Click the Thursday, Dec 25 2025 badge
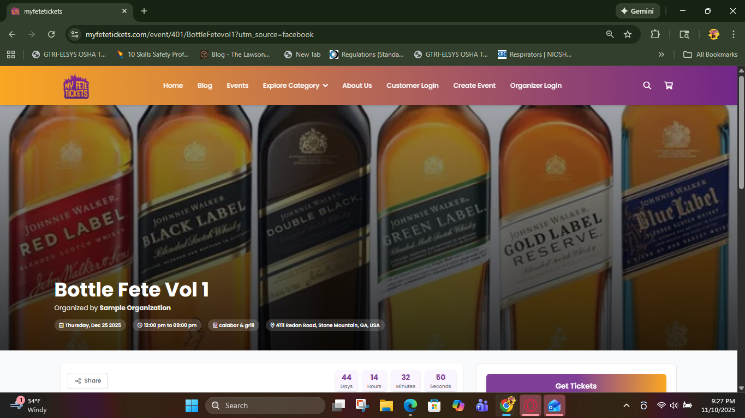Viewport: 745px width, 418px height. (x=90, y=325)
